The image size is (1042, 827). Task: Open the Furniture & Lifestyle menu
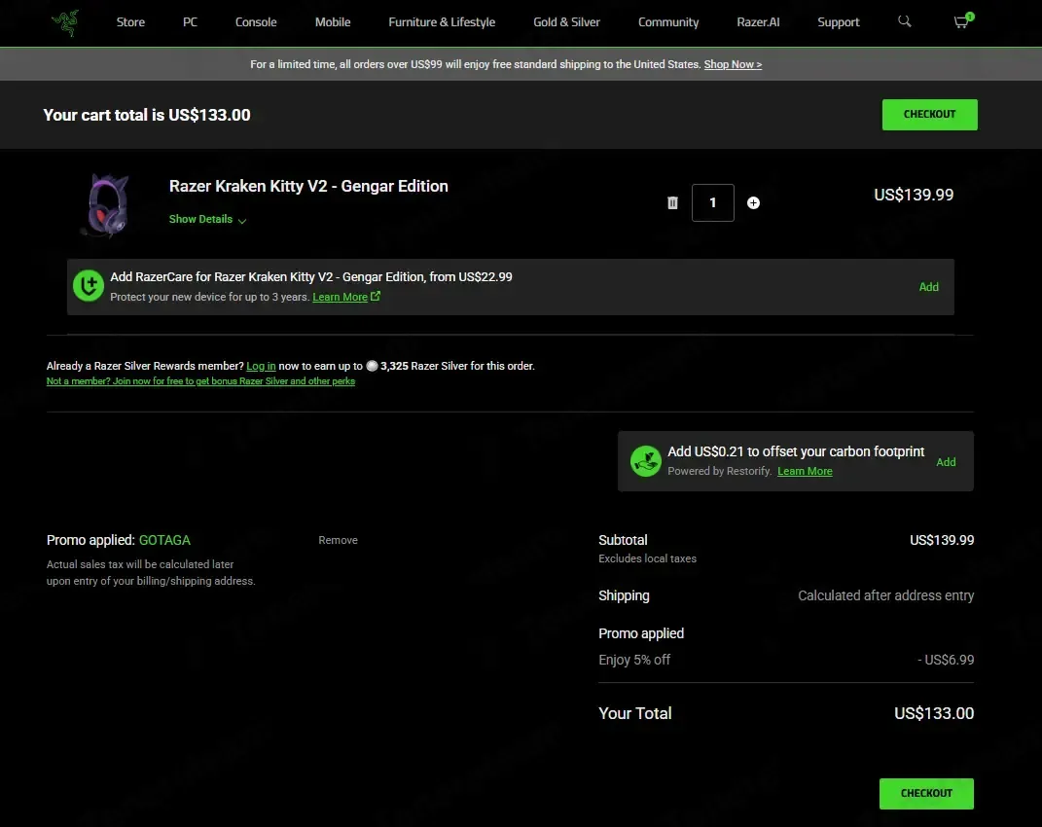click(x=442, y=22)
